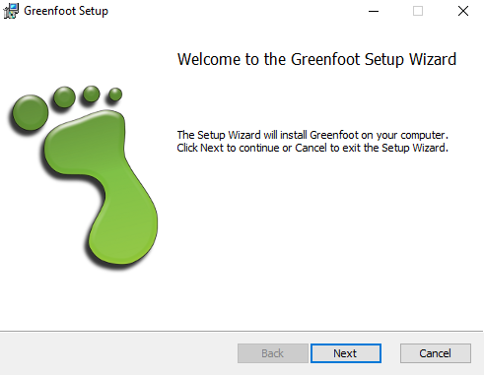Cancel the Greenfoot Setup Wizard
This screenshot has width=484, height=375.
coord(436,353)
